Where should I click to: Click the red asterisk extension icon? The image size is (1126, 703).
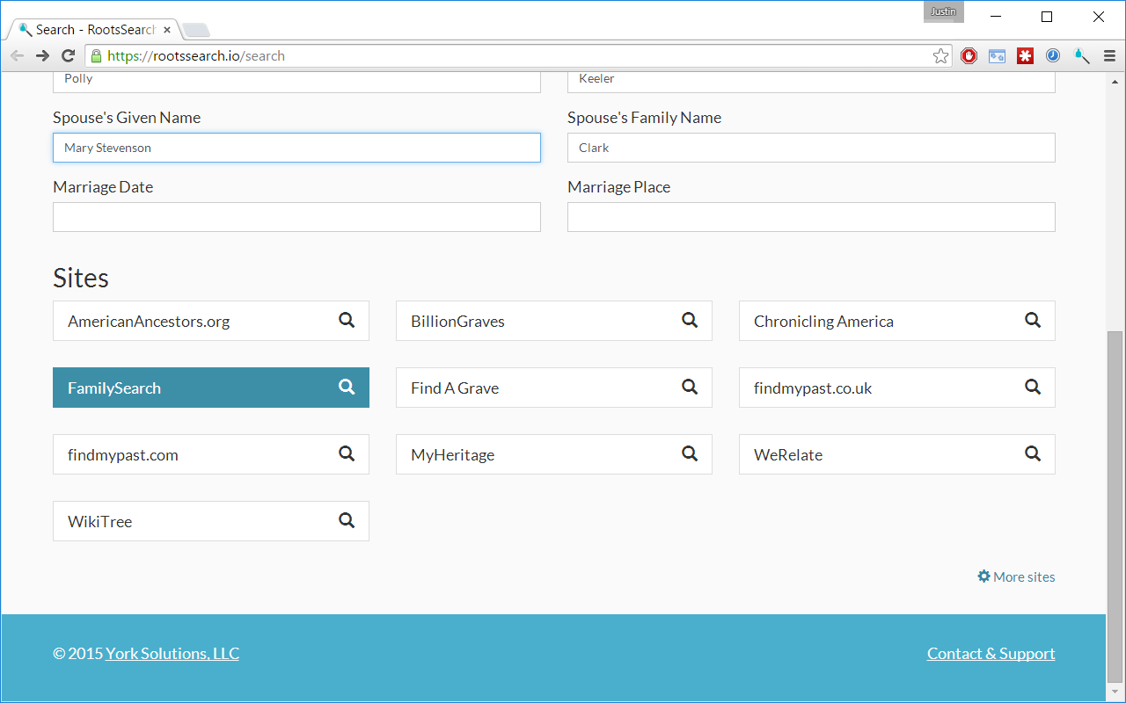pyautogui.click(x=1025, y=56)
